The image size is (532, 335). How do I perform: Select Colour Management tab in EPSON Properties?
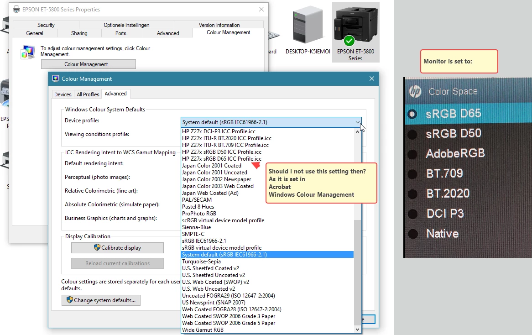point(228,32)
